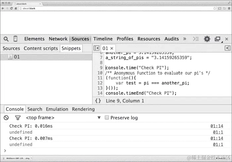Select the Sources panel tab

click(80, 39)
